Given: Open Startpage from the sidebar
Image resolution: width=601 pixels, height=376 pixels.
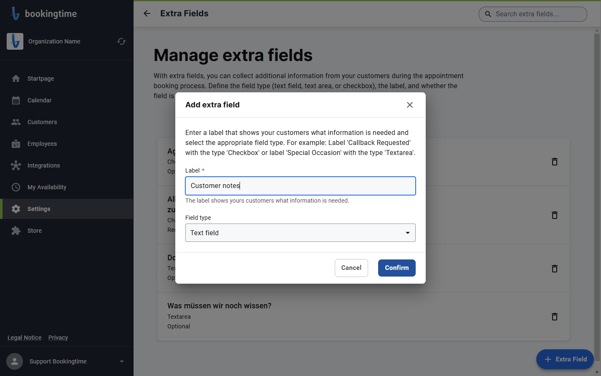Looking at the screenshot, I should [67, 79].
